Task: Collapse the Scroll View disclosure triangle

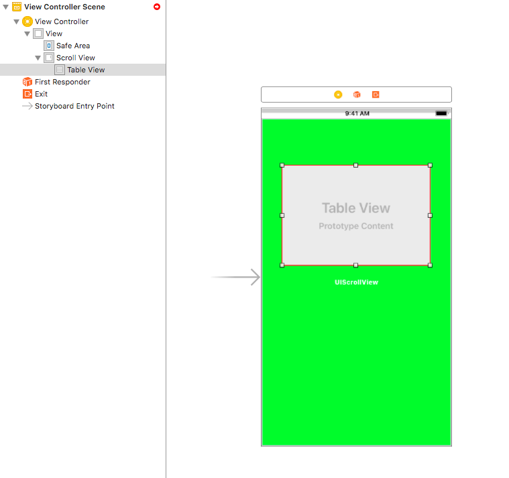Action: coord(38,58)
